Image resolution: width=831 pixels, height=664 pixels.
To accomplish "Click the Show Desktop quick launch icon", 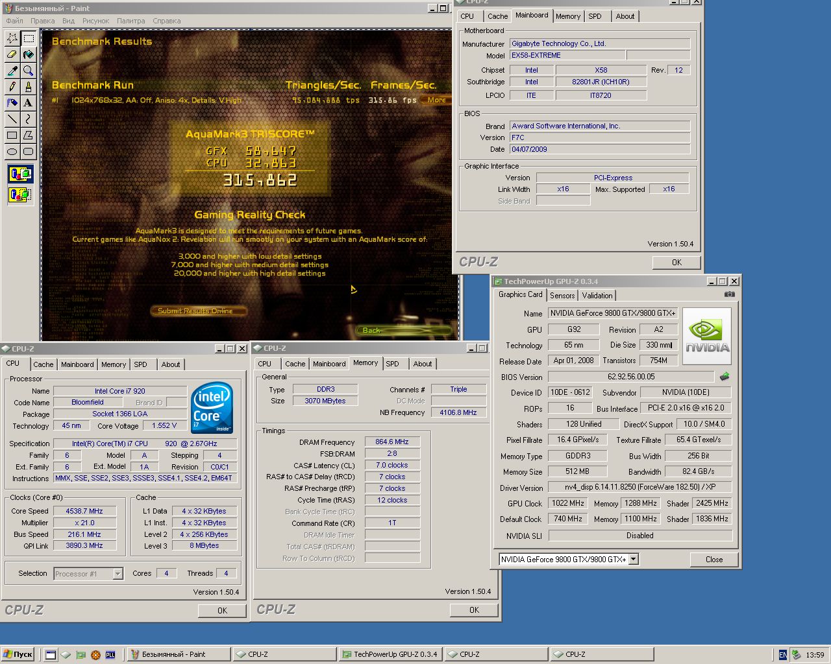I will 51,655.
